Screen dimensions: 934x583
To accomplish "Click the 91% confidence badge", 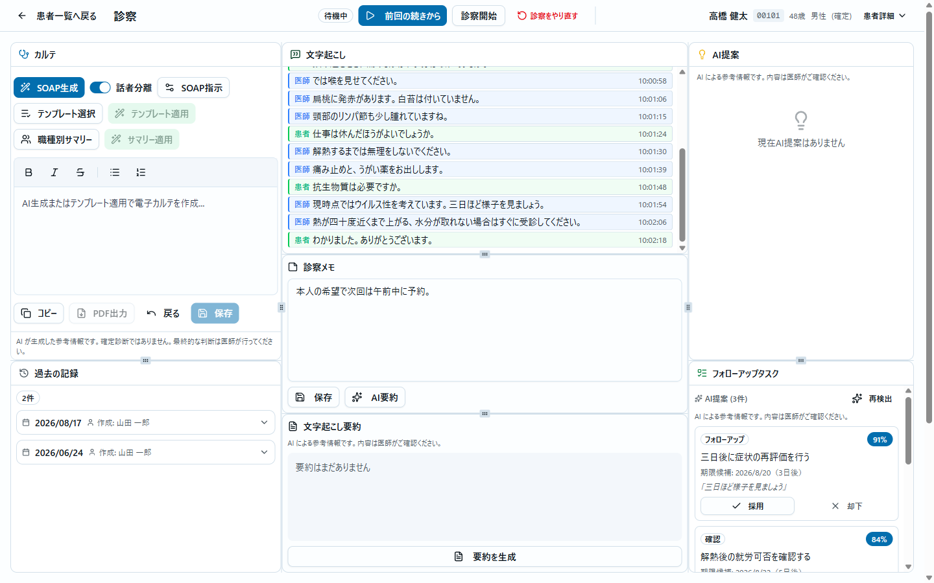I will [880, 439].
